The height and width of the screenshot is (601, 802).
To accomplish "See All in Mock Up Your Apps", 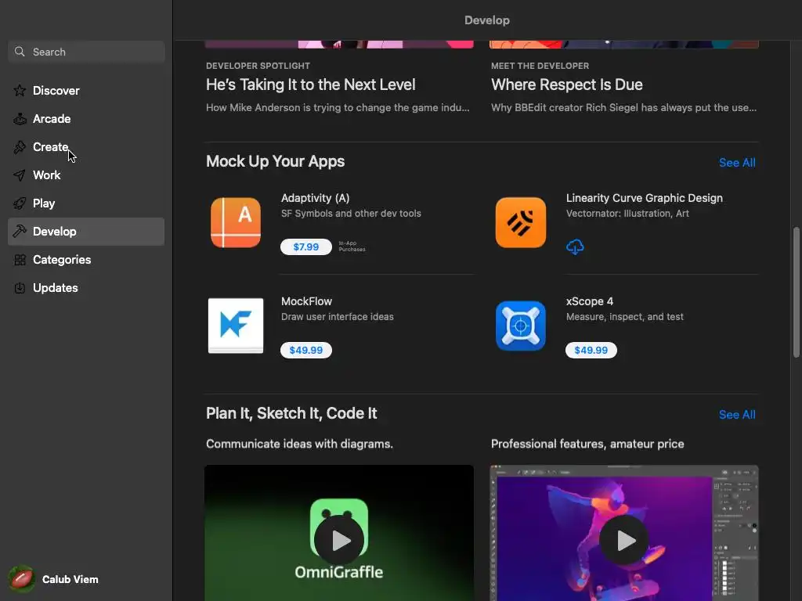I will 737,163.
